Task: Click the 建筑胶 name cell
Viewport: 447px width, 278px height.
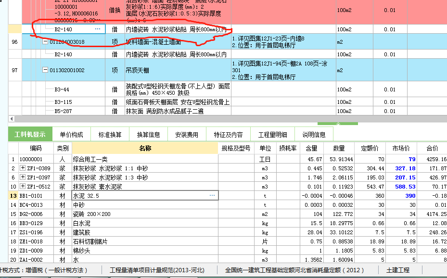Action: 145,232
